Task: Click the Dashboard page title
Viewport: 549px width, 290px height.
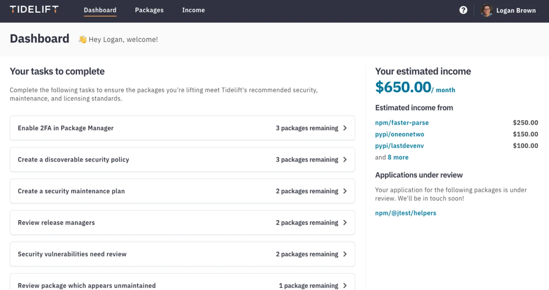Action: coord(39,39)
